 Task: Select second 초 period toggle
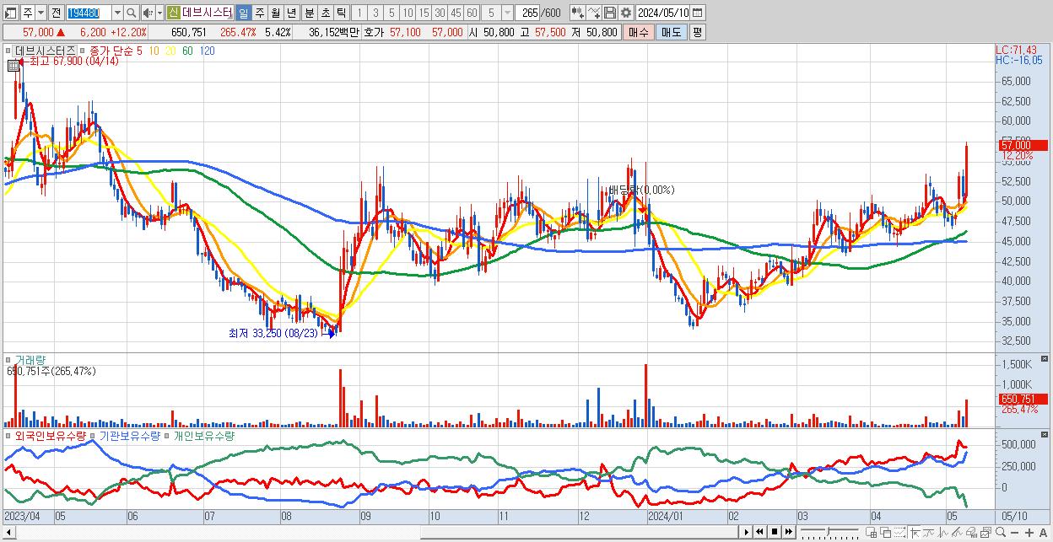[x=325, y=13]
